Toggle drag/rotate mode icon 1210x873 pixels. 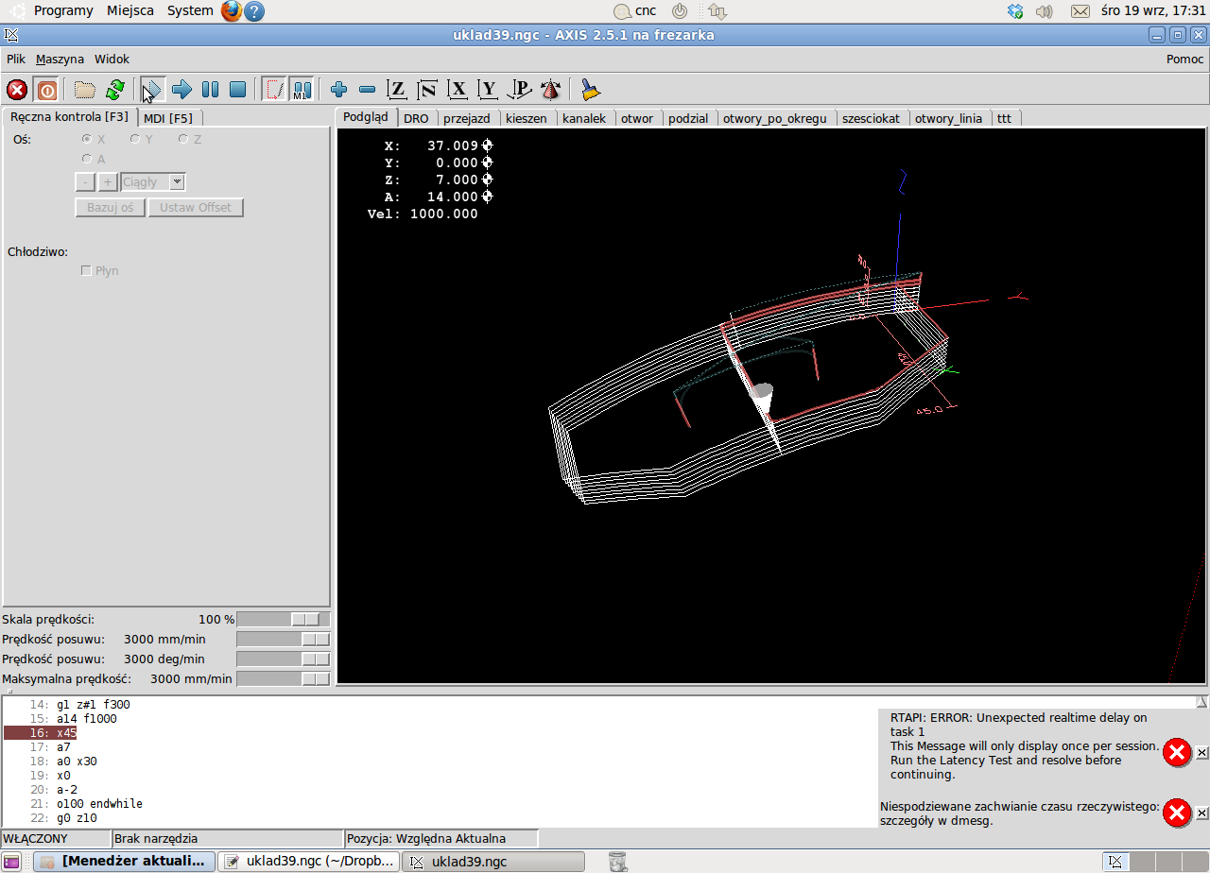click(x=550, y=90)
